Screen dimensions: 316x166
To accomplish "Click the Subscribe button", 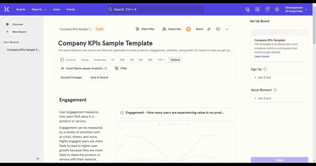I will (172, 29).
